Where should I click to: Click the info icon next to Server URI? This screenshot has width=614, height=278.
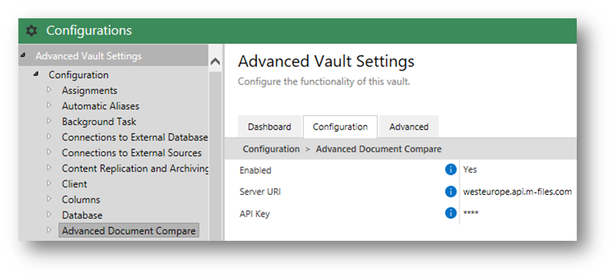click(x=451, y=192)
